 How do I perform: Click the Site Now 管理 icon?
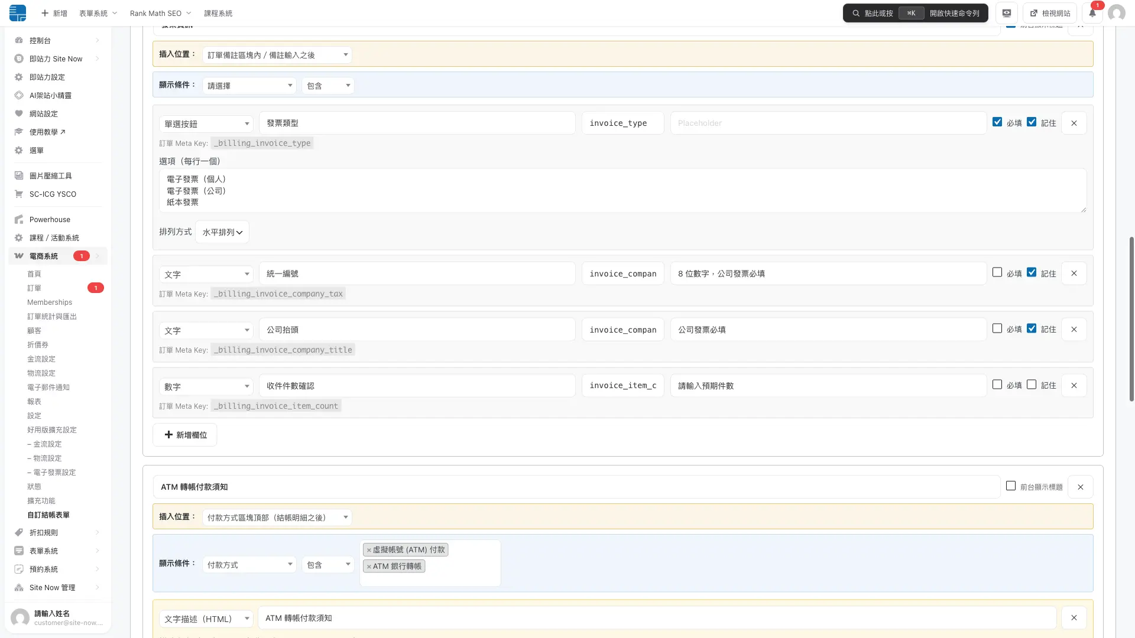(19, 588)
